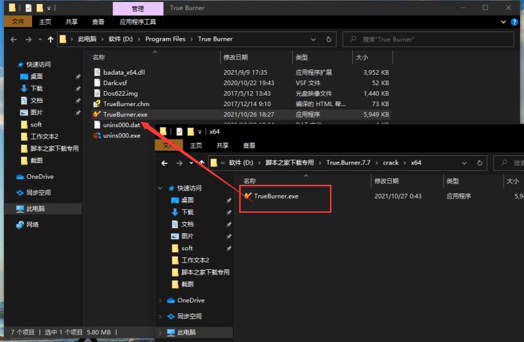This screenshot has width=524, height=342.
Task: Focus the 搜索"True Burner" search box
Action: tap(428, 39)
